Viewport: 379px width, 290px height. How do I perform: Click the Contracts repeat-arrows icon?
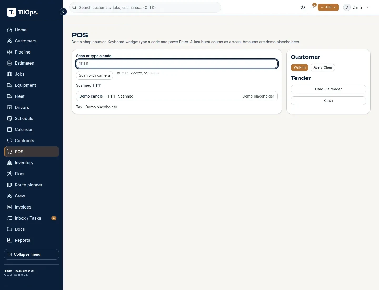pyautogui.click(x=9, y=141)
